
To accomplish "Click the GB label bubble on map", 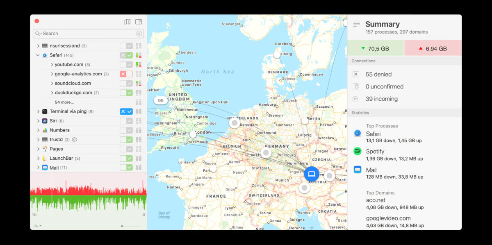I will 161,100.
